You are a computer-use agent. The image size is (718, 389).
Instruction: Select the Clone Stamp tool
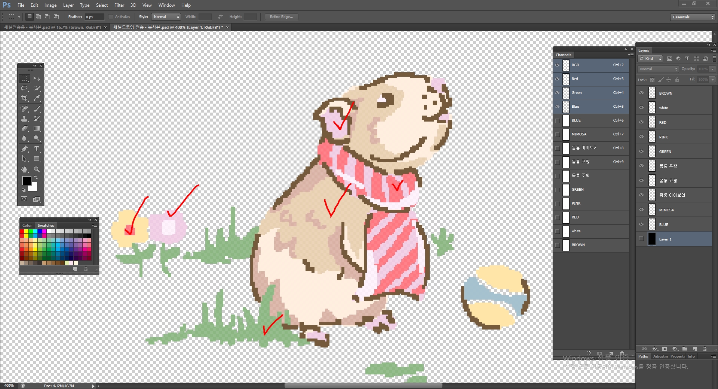click(x=24, y=119)
